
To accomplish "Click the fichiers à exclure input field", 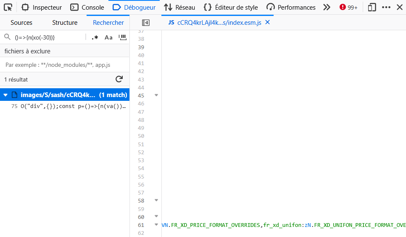I will click(65, 65).
